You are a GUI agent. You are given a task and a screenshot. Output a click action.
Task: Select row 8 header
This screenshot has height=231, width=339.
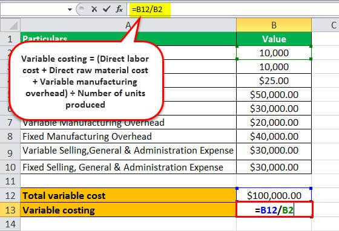[x=10, y=137]
